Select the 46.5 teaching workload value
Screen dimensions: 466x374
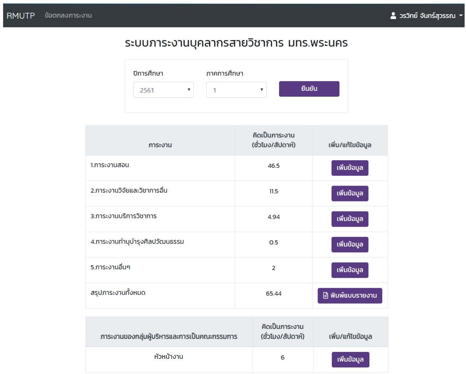coord(274,166)
